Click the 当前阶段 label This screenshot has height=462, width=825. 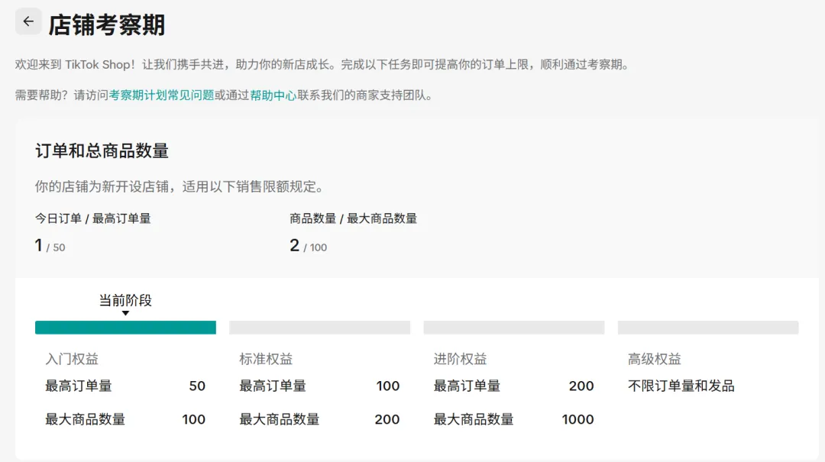click(x=125, y=300)
